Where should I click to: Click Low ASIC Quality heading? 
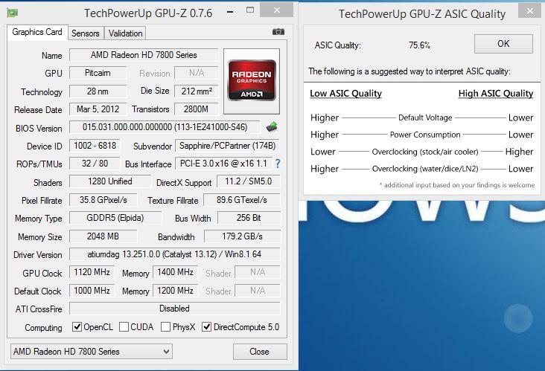(x=346, y=94)
